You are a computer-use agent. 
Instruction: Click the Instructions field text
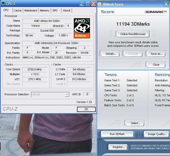pos(57,57)
